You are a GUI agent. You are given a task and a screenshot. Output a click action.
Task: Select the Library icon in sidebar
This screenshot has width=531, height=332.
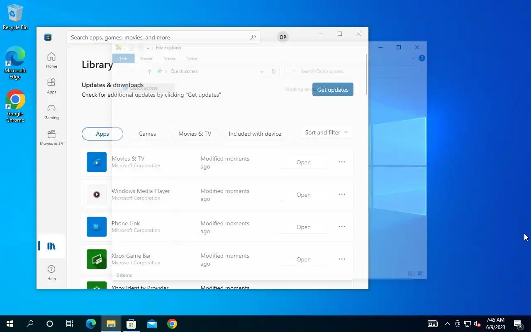51,246
